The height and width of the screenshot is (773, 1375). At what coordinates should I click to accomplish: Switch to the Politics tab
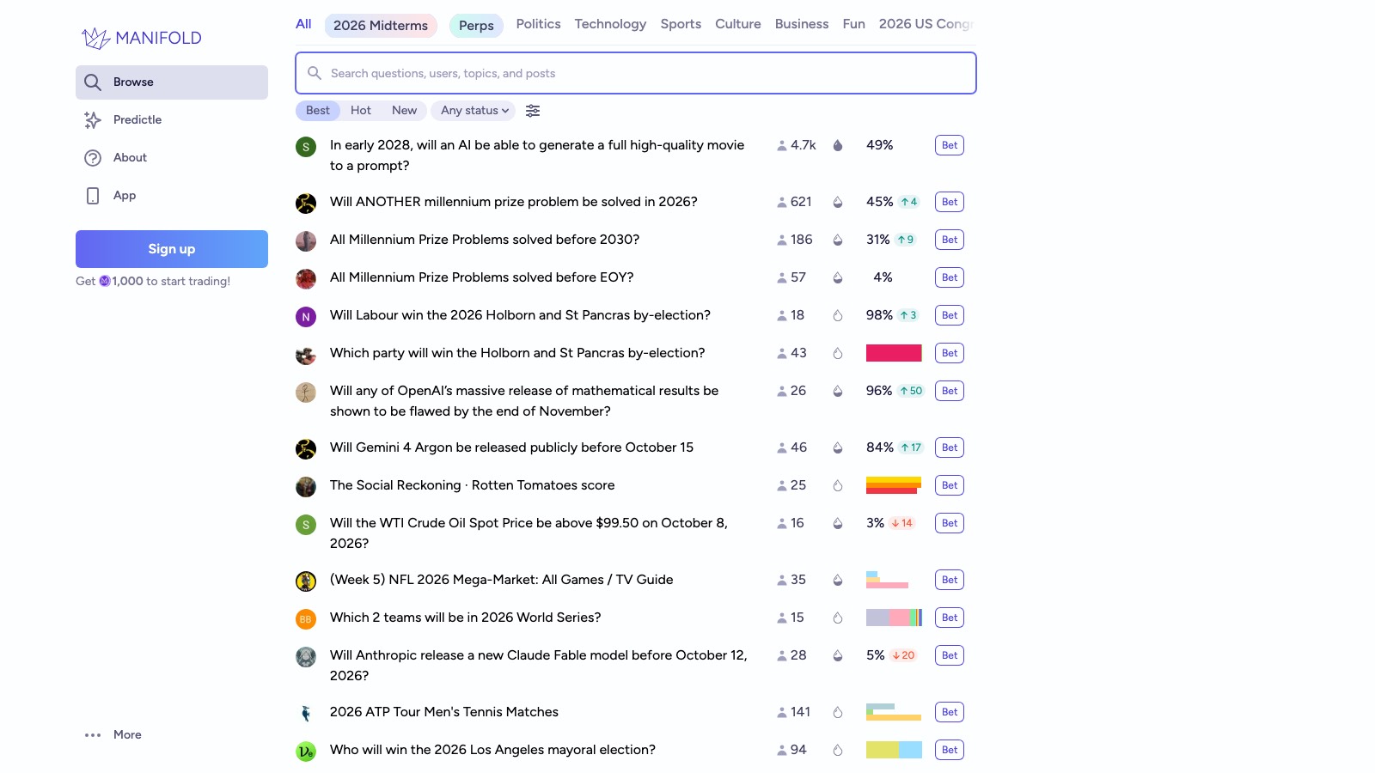[x=538, y=24]
